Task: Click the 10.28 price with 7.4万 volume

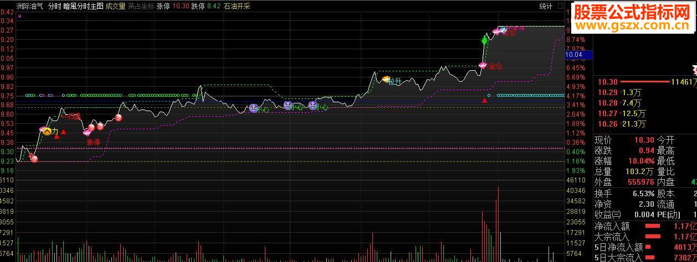Action: [619, 103]
